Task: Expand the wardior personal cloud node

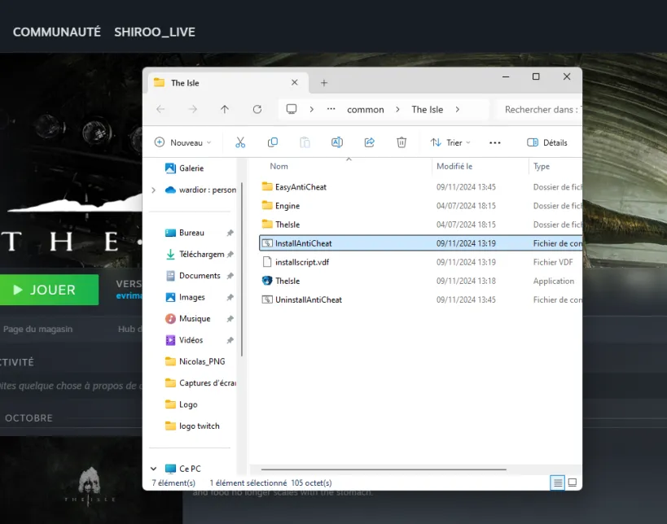Action: pyautogui.click(x=154, y=190)
